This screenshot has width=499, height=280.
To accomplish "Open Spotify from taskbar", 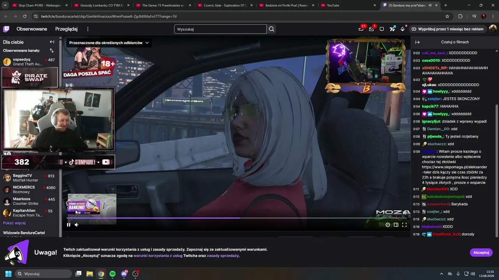I will point(112,274).
